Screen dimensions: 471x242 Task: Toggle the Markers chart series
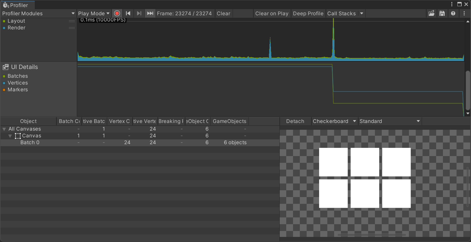coord(4,90)
